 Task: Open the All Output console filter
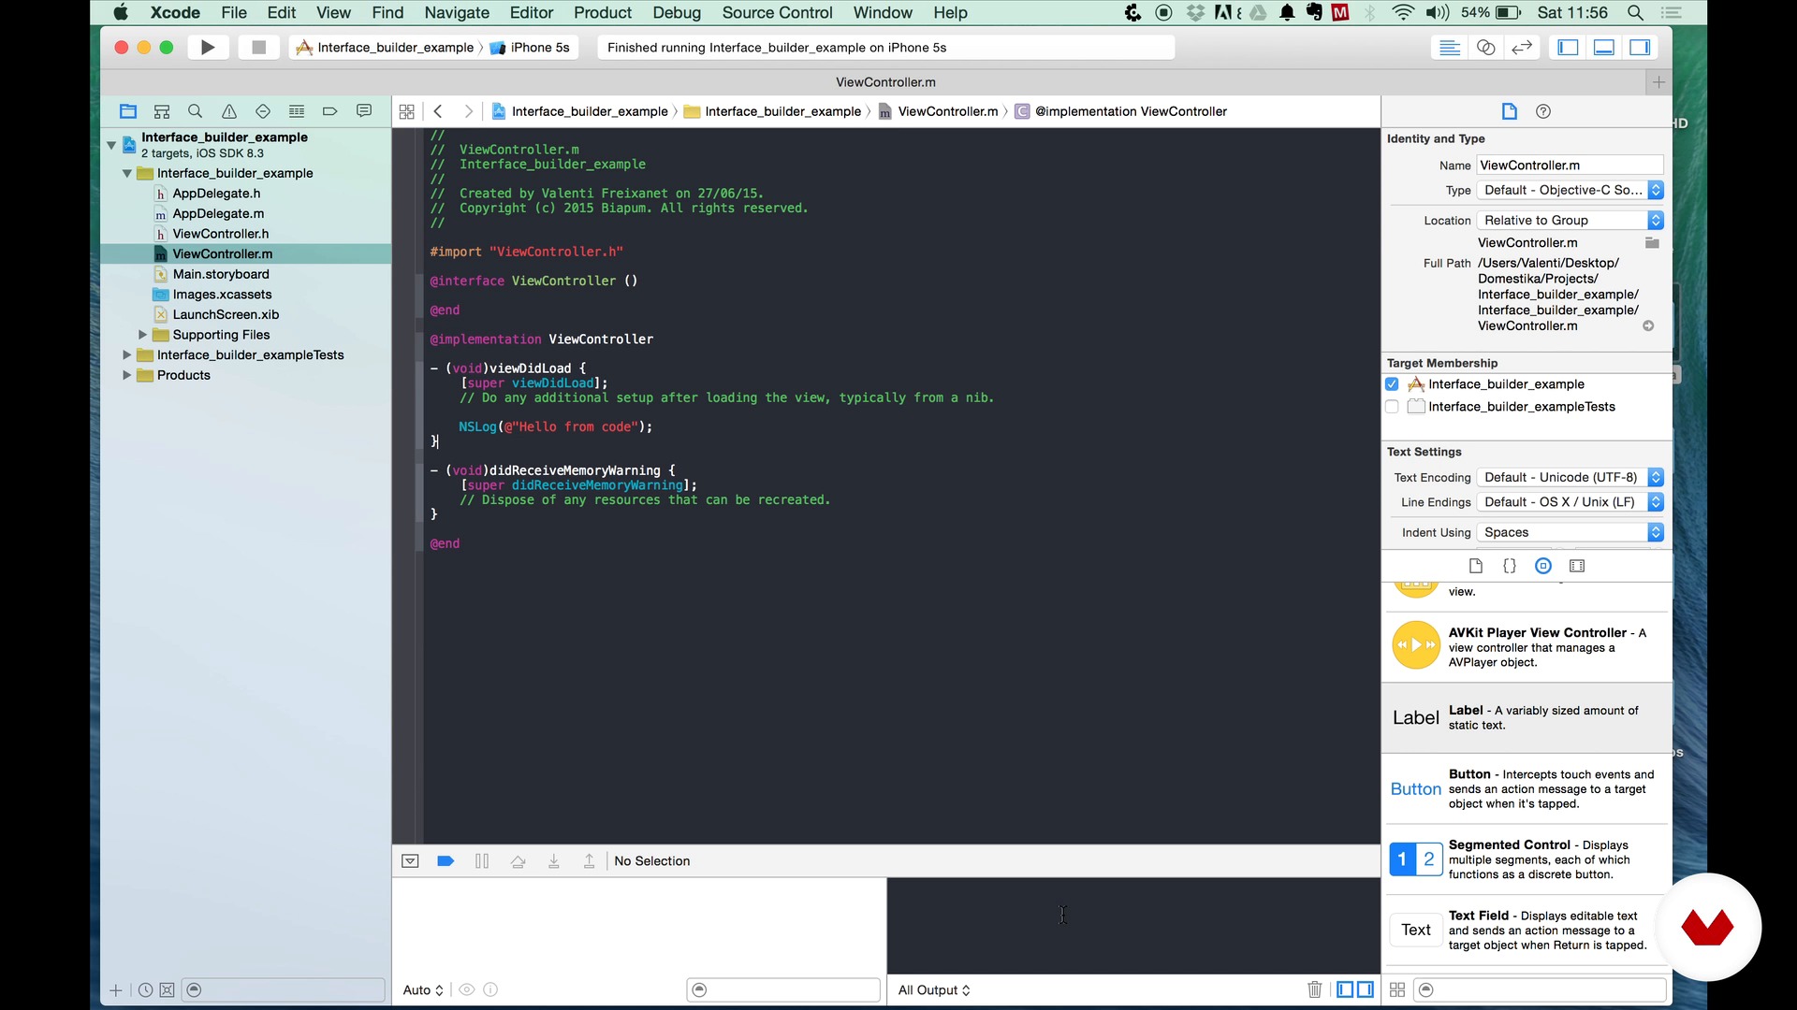(934, 989)
